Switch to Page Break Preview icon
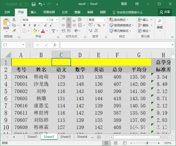Image resolution: width=176 pixels, height=146 pixels. coord(125,143)
